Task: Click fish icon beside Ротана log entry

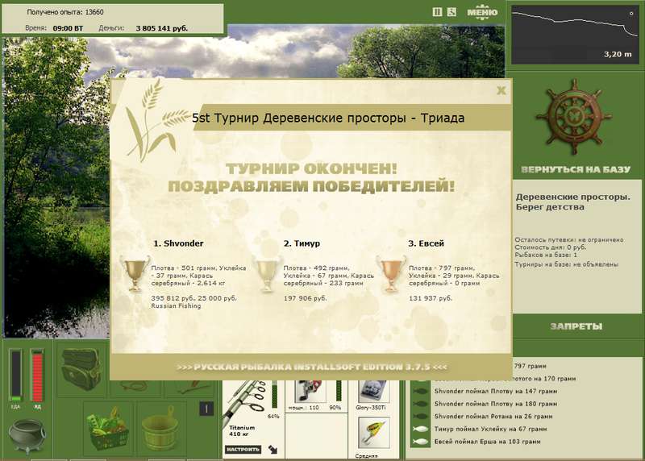Action: click(421, 416)
